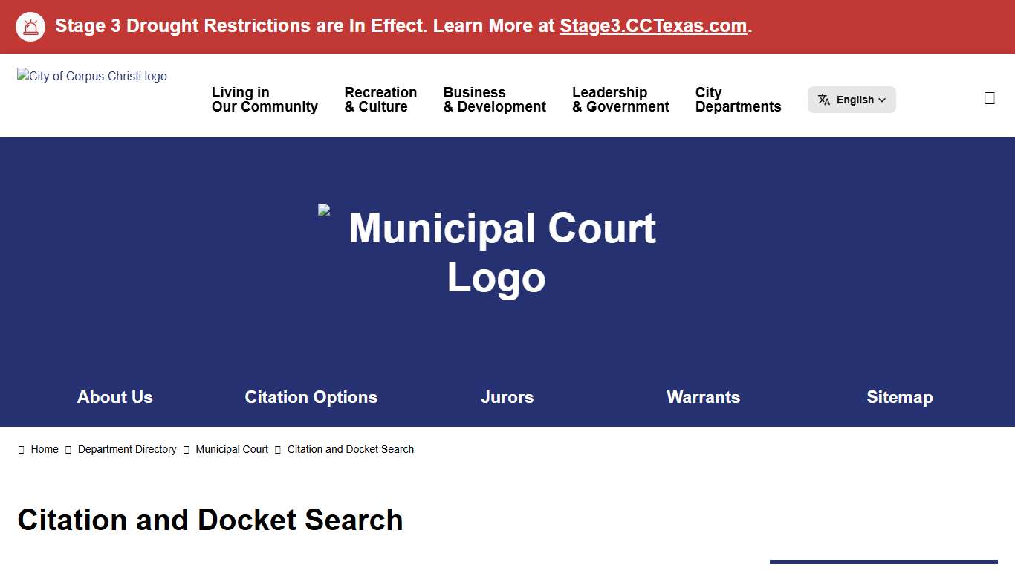Select Recreation & Culture in the navigation
This screenshot has width=1015, height=571.
tap(380, 100)
